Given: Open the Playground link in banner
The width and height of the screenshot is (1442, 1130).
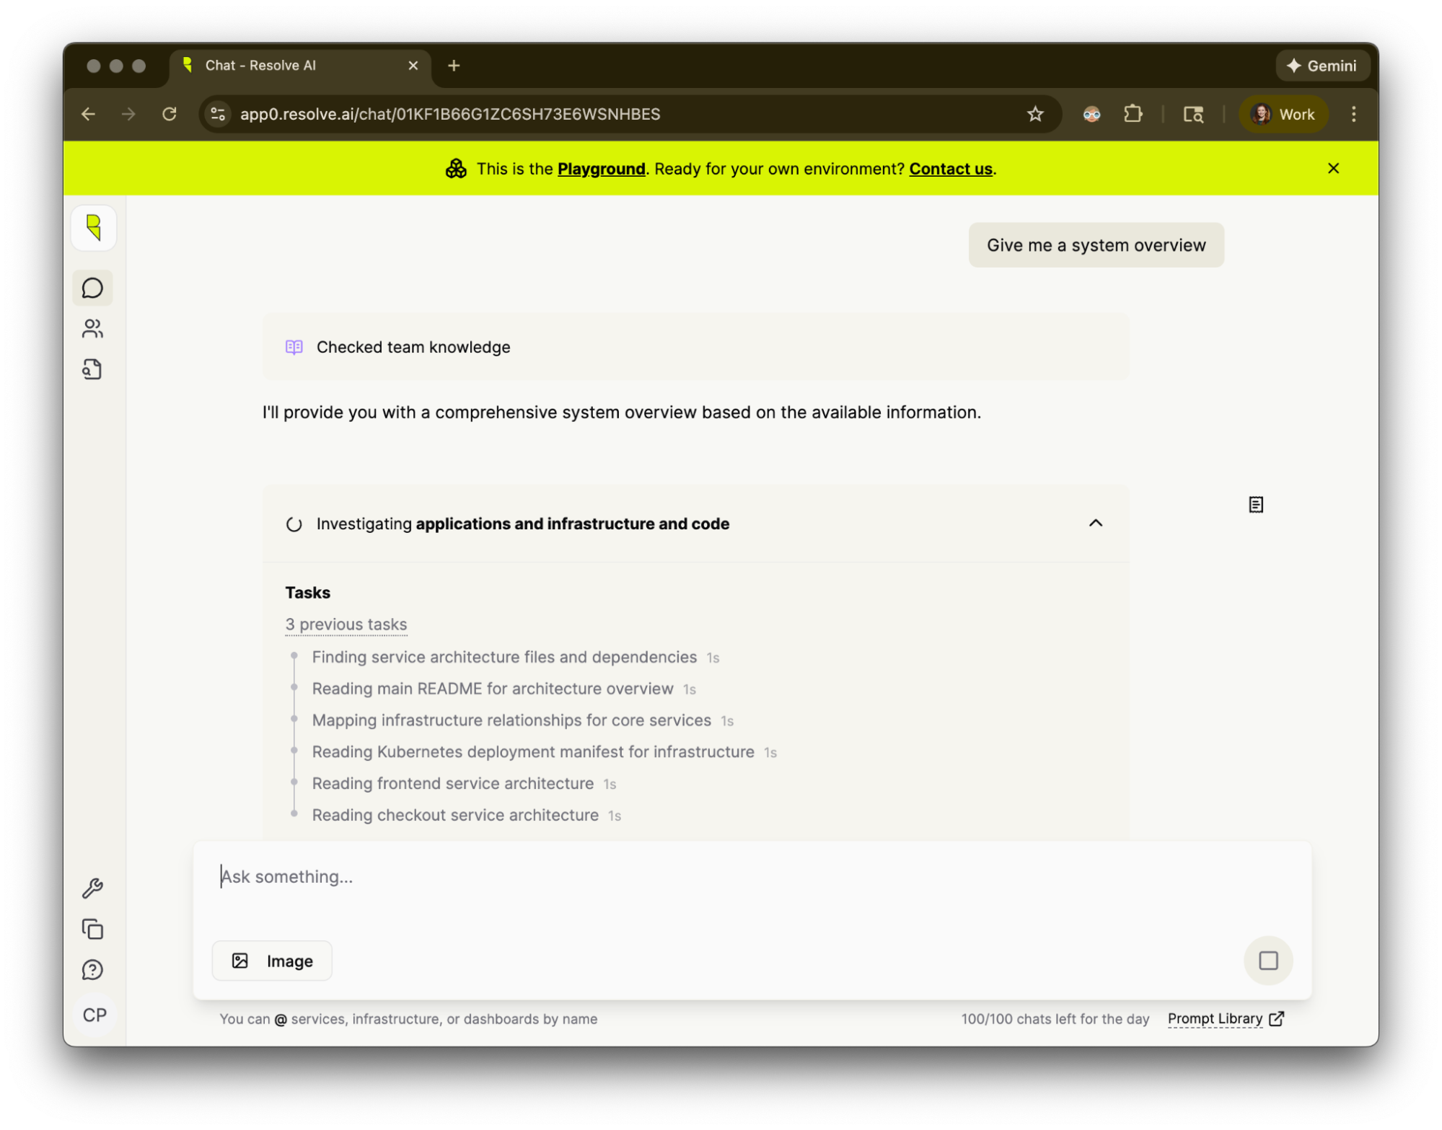Looking at the screenshot, I should tap(601, 169).
